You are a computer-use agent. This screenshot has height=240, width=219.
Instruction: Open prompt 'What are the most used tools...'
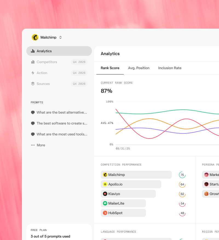[59, 134]
